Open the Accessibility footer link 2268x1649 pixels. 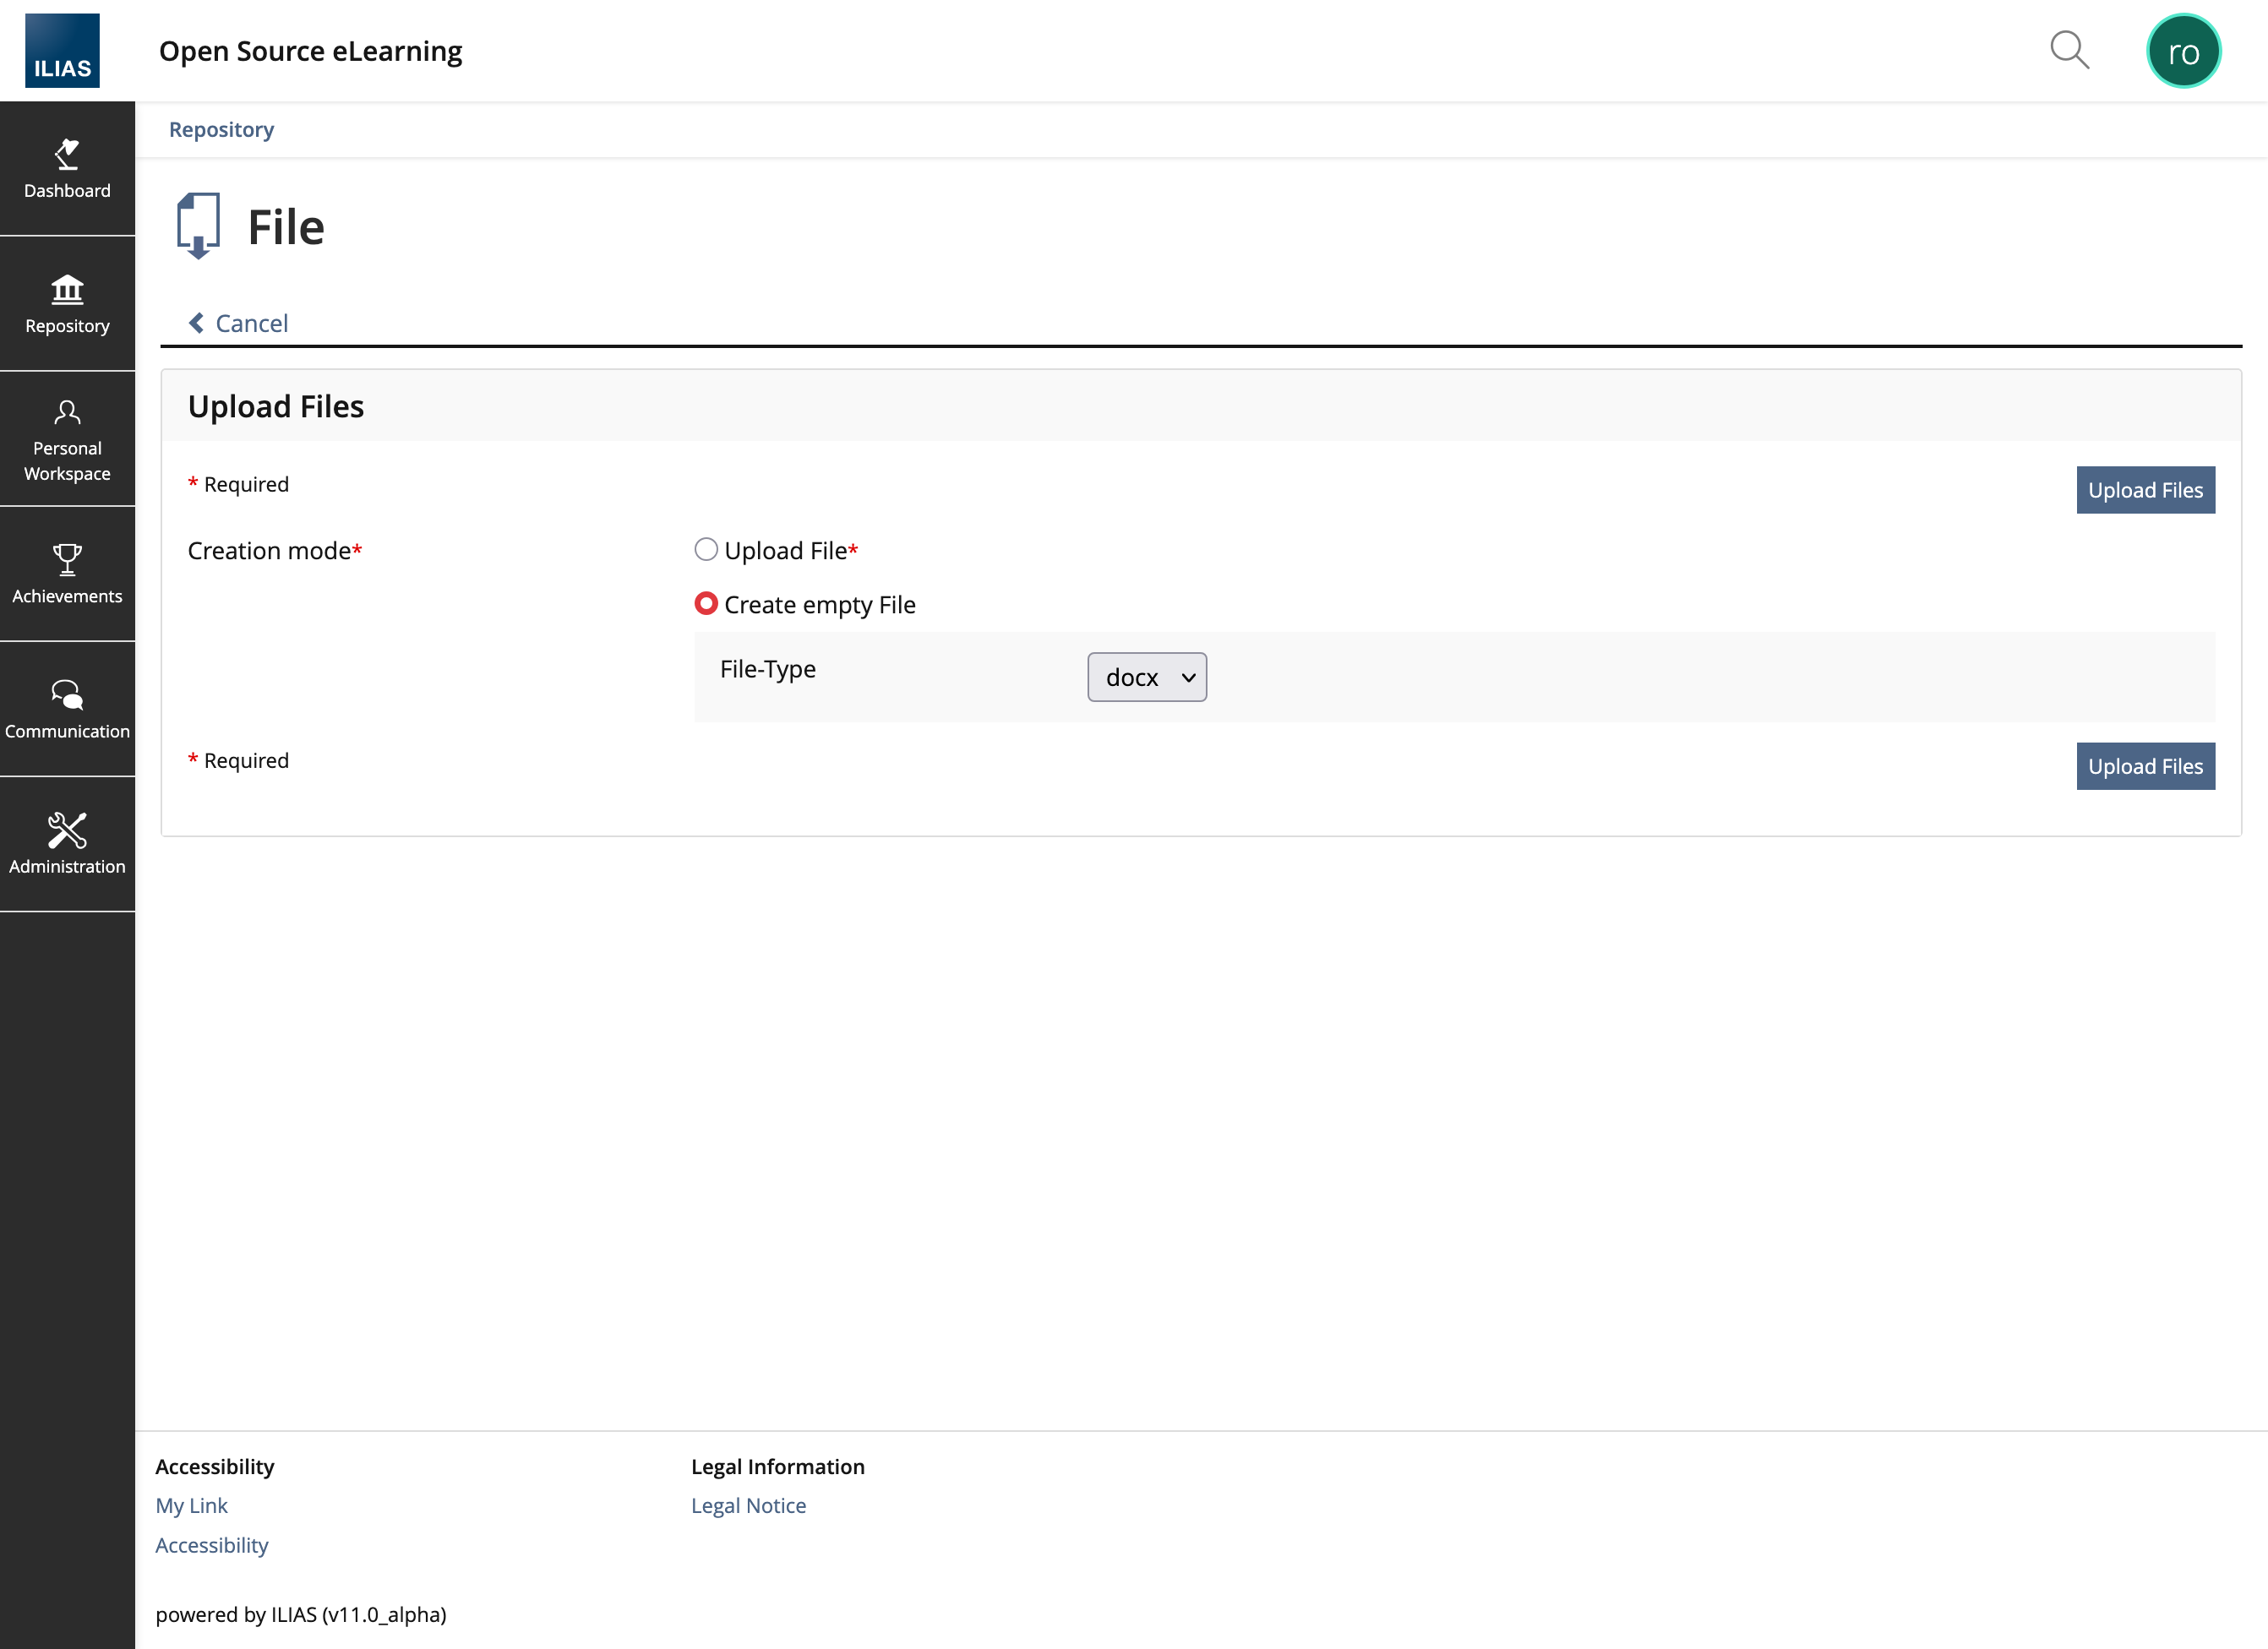coord(212,1545)
